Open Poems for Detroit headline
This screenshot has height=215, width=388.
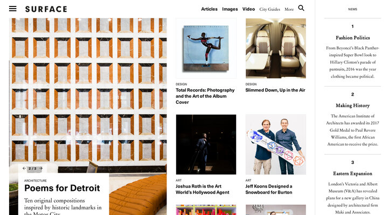pos(62,188)
